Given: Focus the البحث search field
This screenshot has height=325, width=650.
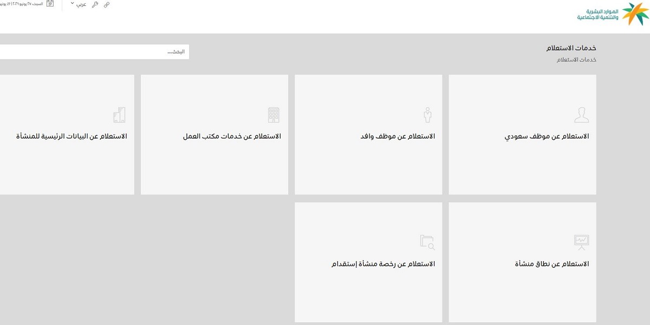Looking at the screenshot, I should [x=94, y=51].
